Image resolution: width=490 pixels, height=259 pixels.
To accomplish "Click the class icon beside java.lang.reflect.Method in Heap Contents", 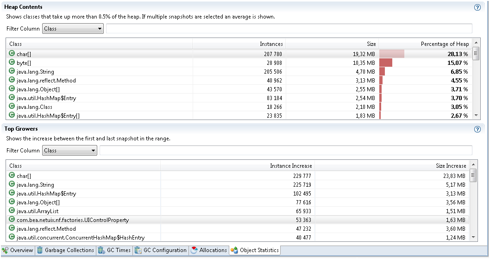I will click(12, 80).
